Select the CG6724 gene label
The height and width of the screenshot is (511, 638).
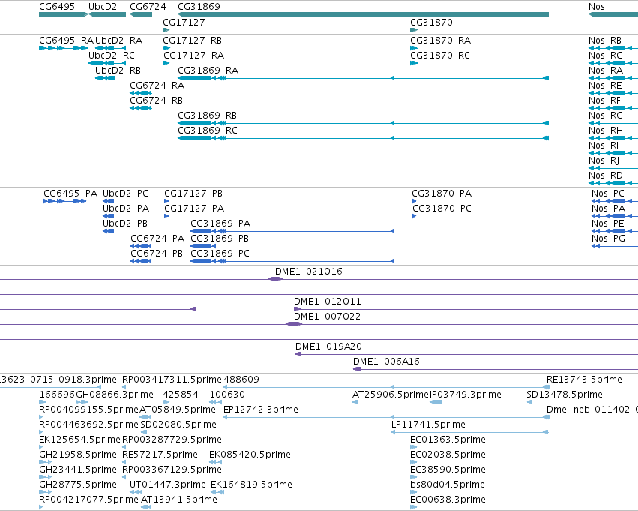point(148,7)
